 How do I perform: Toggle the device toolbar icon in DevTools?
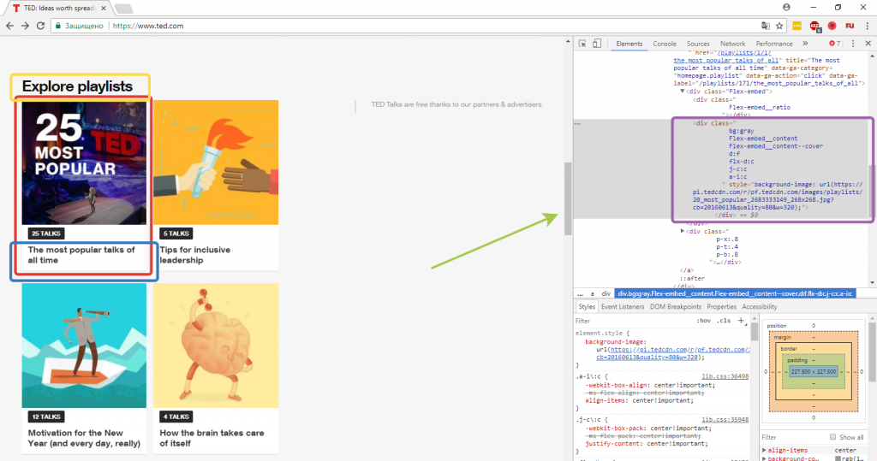597,44
